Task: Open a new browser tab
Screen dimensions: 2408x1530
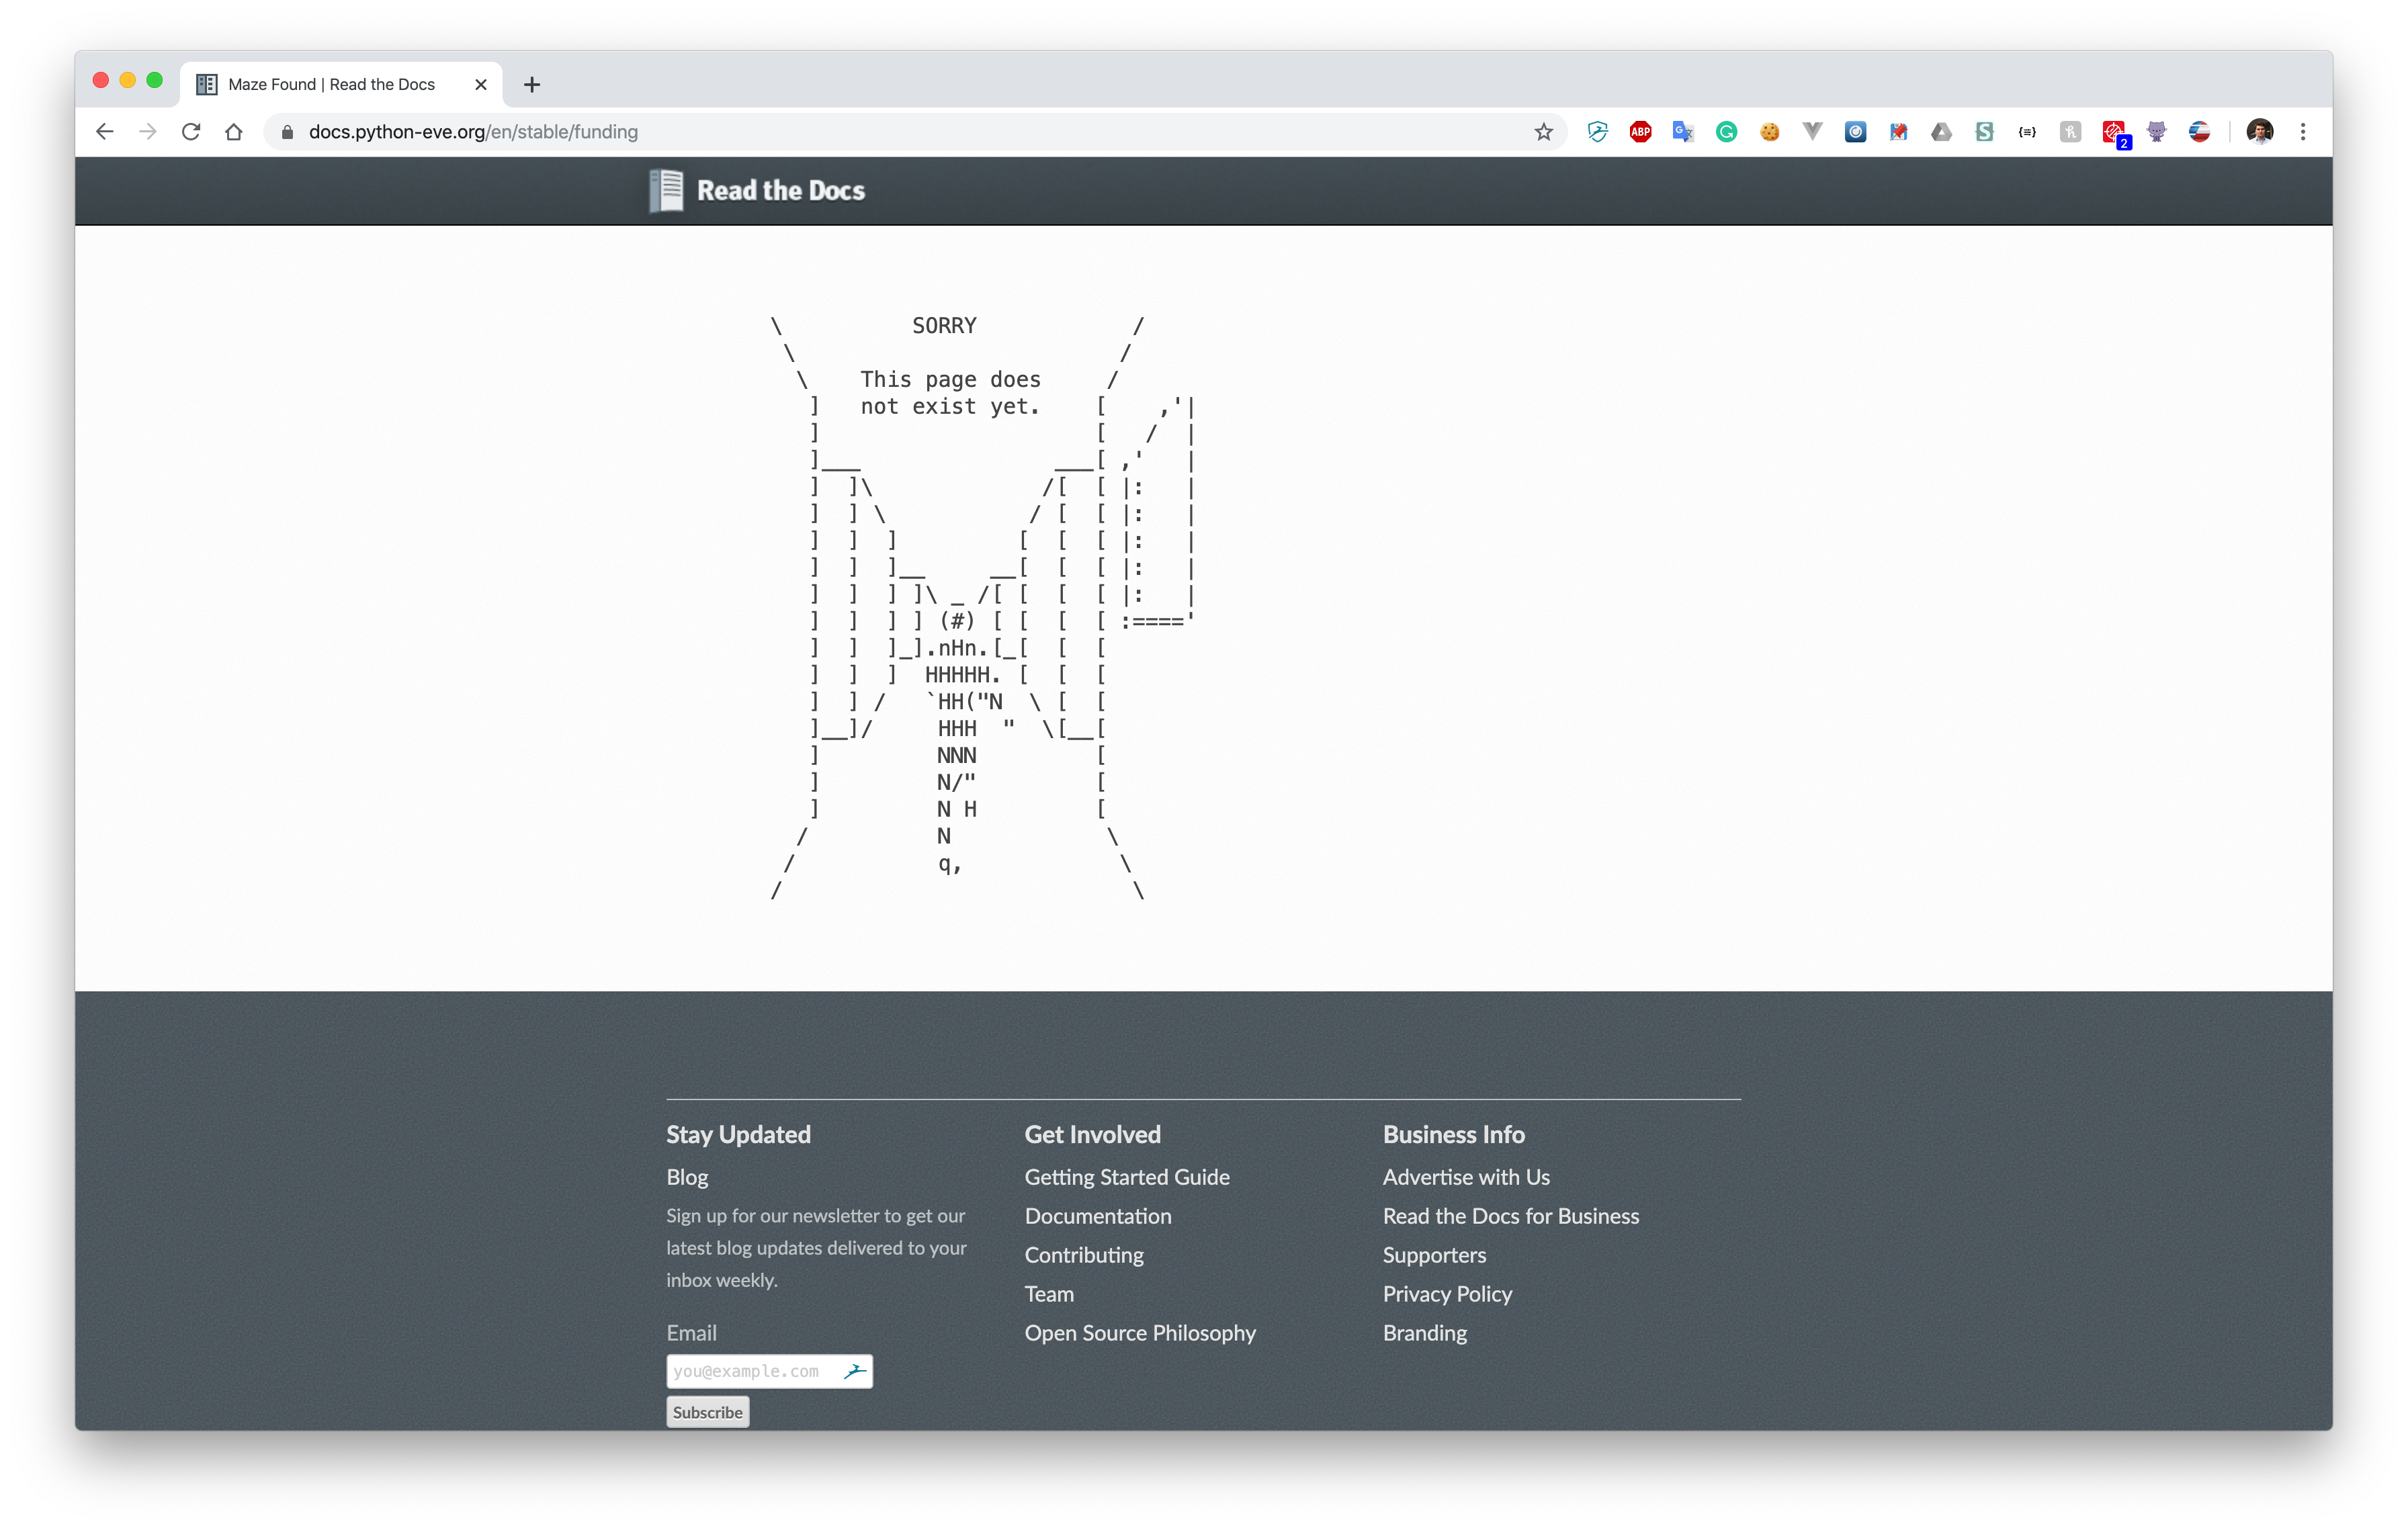Action: [x=532, y=84]
